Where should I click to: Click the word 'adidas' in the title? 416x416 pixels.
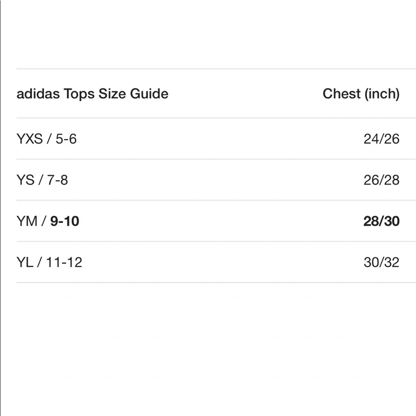pos(38,94)
